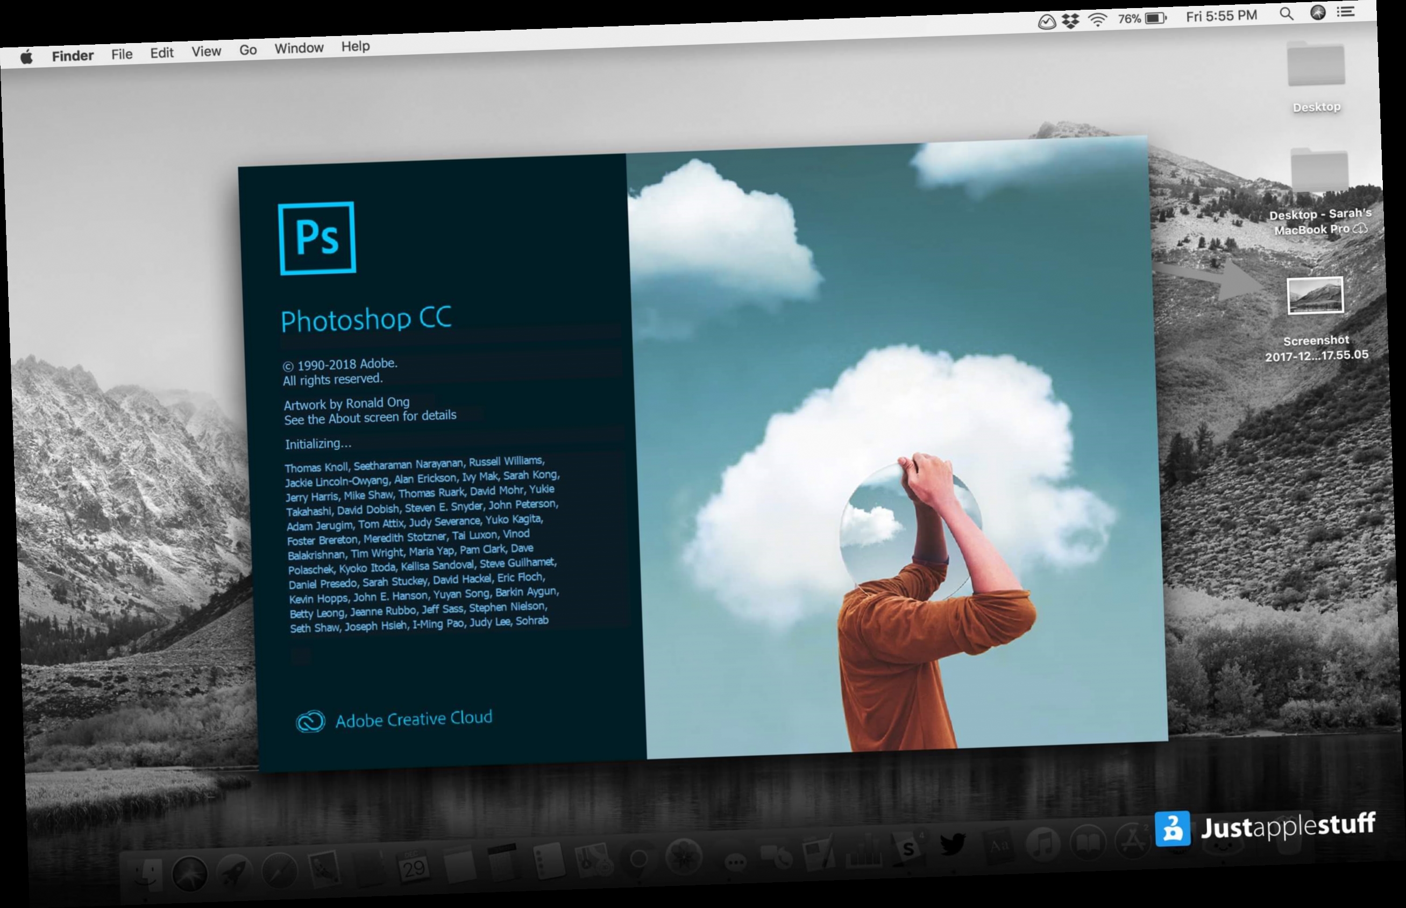Image resolution: width=1406 pixels, height=908 pixels.
Task: Click the Adobe Creative Cloud logo icon
Action: tap(310, 721)
